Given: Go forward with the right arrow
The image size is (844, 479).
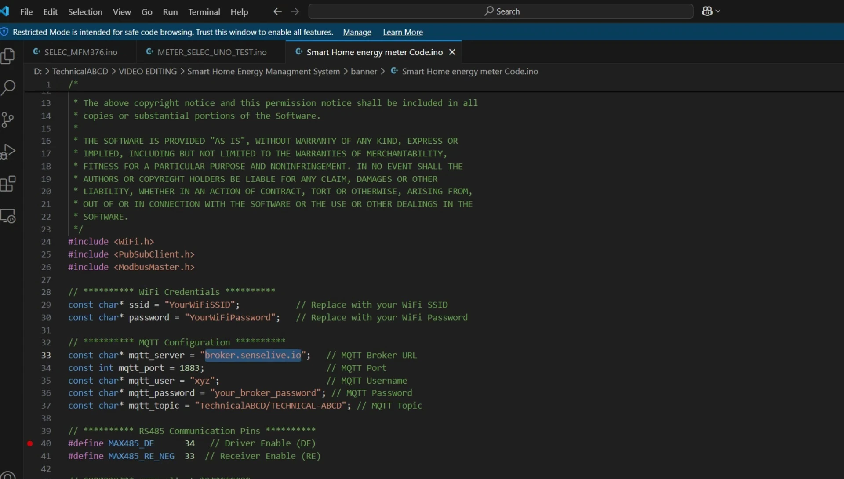Looking at the screenshot, I should pyautogui.click(x=295, y=11).
